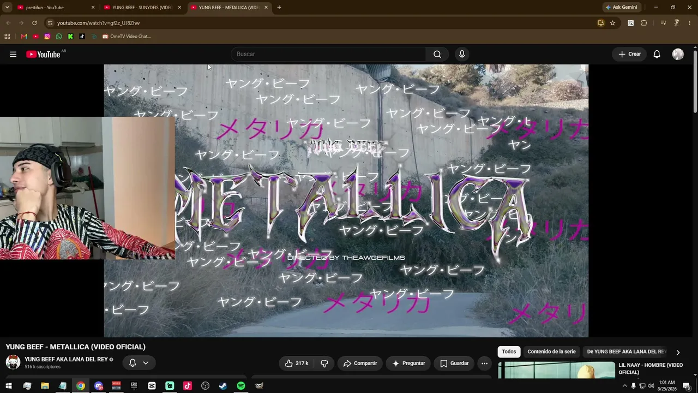Open Steam from the taskbar
Viewport: 698px width, 393px height.
(223, 386)
